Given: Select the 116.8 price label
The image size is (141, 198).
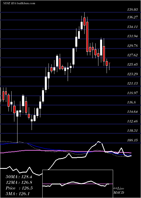Looking at the screenshot, I should 131,102.
